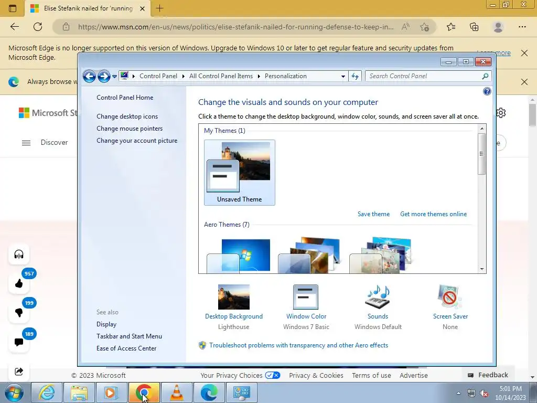Open Change your account picture

pos(137,140)
